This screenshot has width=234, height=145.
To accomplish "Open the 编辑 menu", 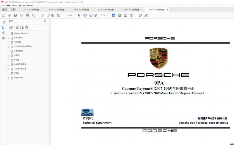I will (x=8, y=5).
